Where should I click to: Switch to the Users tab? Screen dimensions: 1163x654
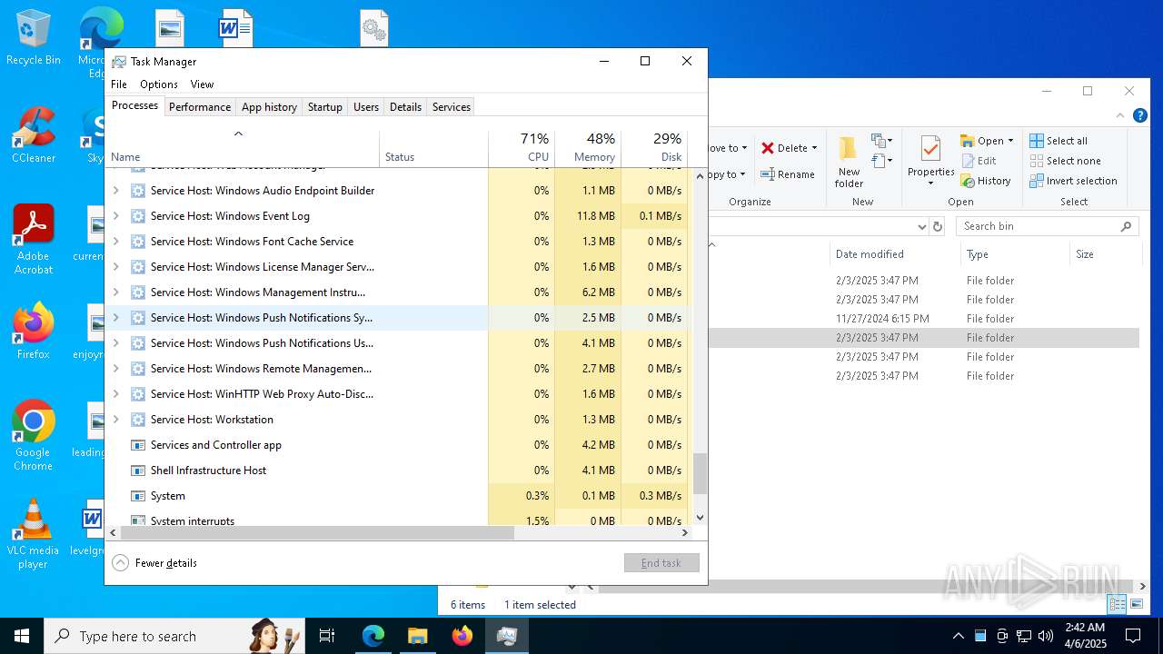(x=366, y=107)
